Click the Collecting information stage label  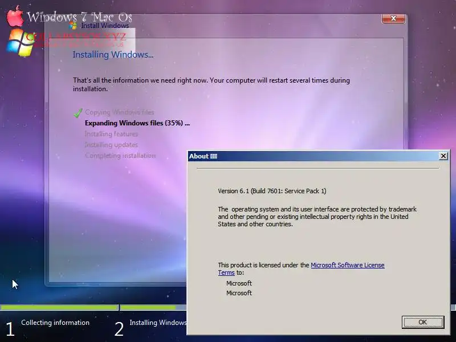55,323
